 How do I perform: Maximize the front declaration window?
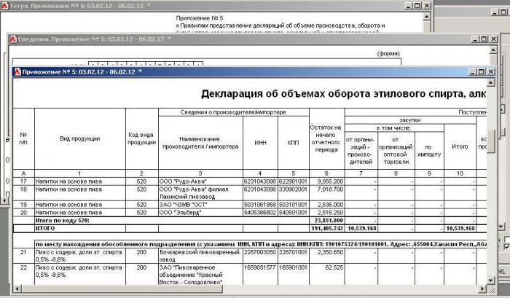point(481,71)
